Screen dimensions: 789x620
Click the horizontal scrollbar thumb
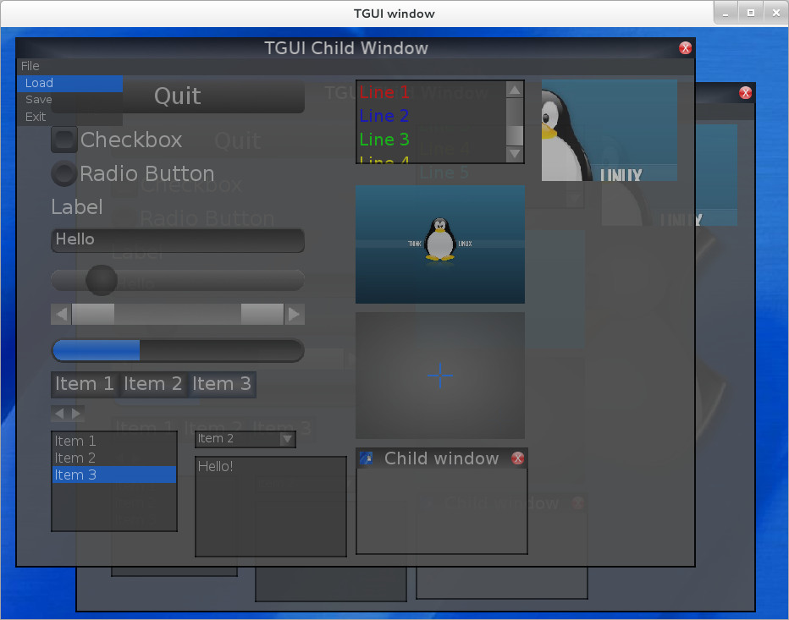click(178, 315)
